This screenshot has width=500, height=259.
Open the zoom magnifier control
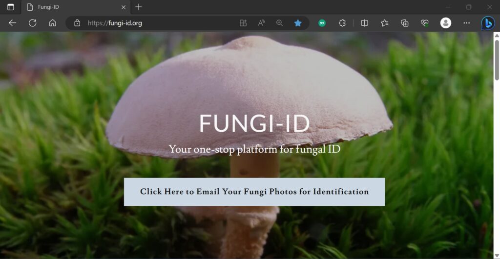click(280, 23)
